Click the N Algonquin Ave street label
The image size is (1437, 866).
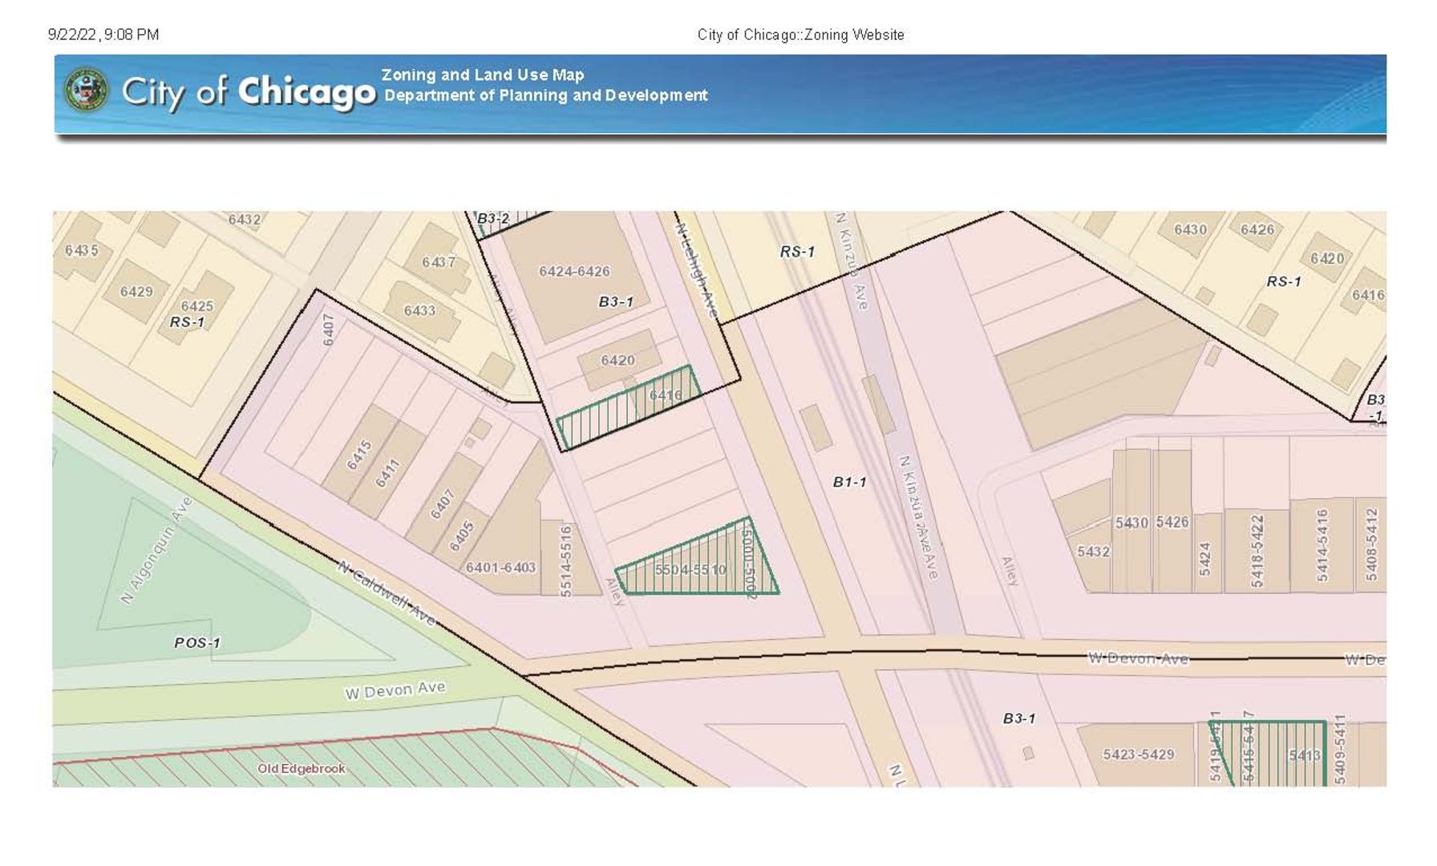tap(156, 550)
